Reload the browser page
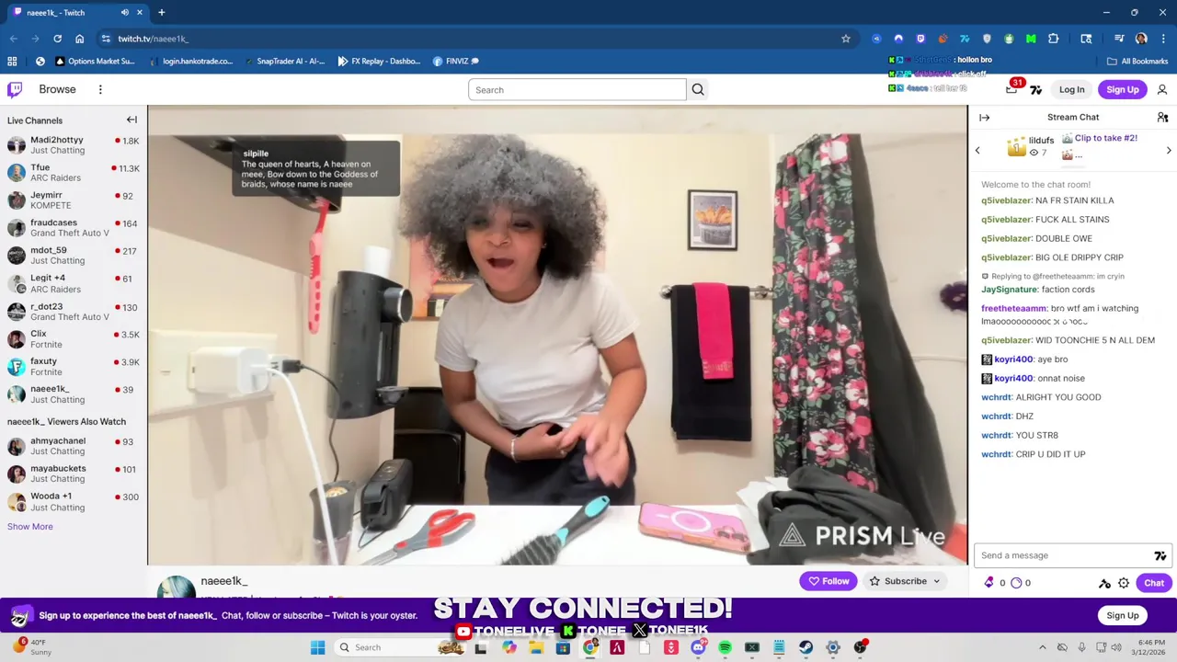This screenshot has width=1177, height=662. tap(57, 39)
